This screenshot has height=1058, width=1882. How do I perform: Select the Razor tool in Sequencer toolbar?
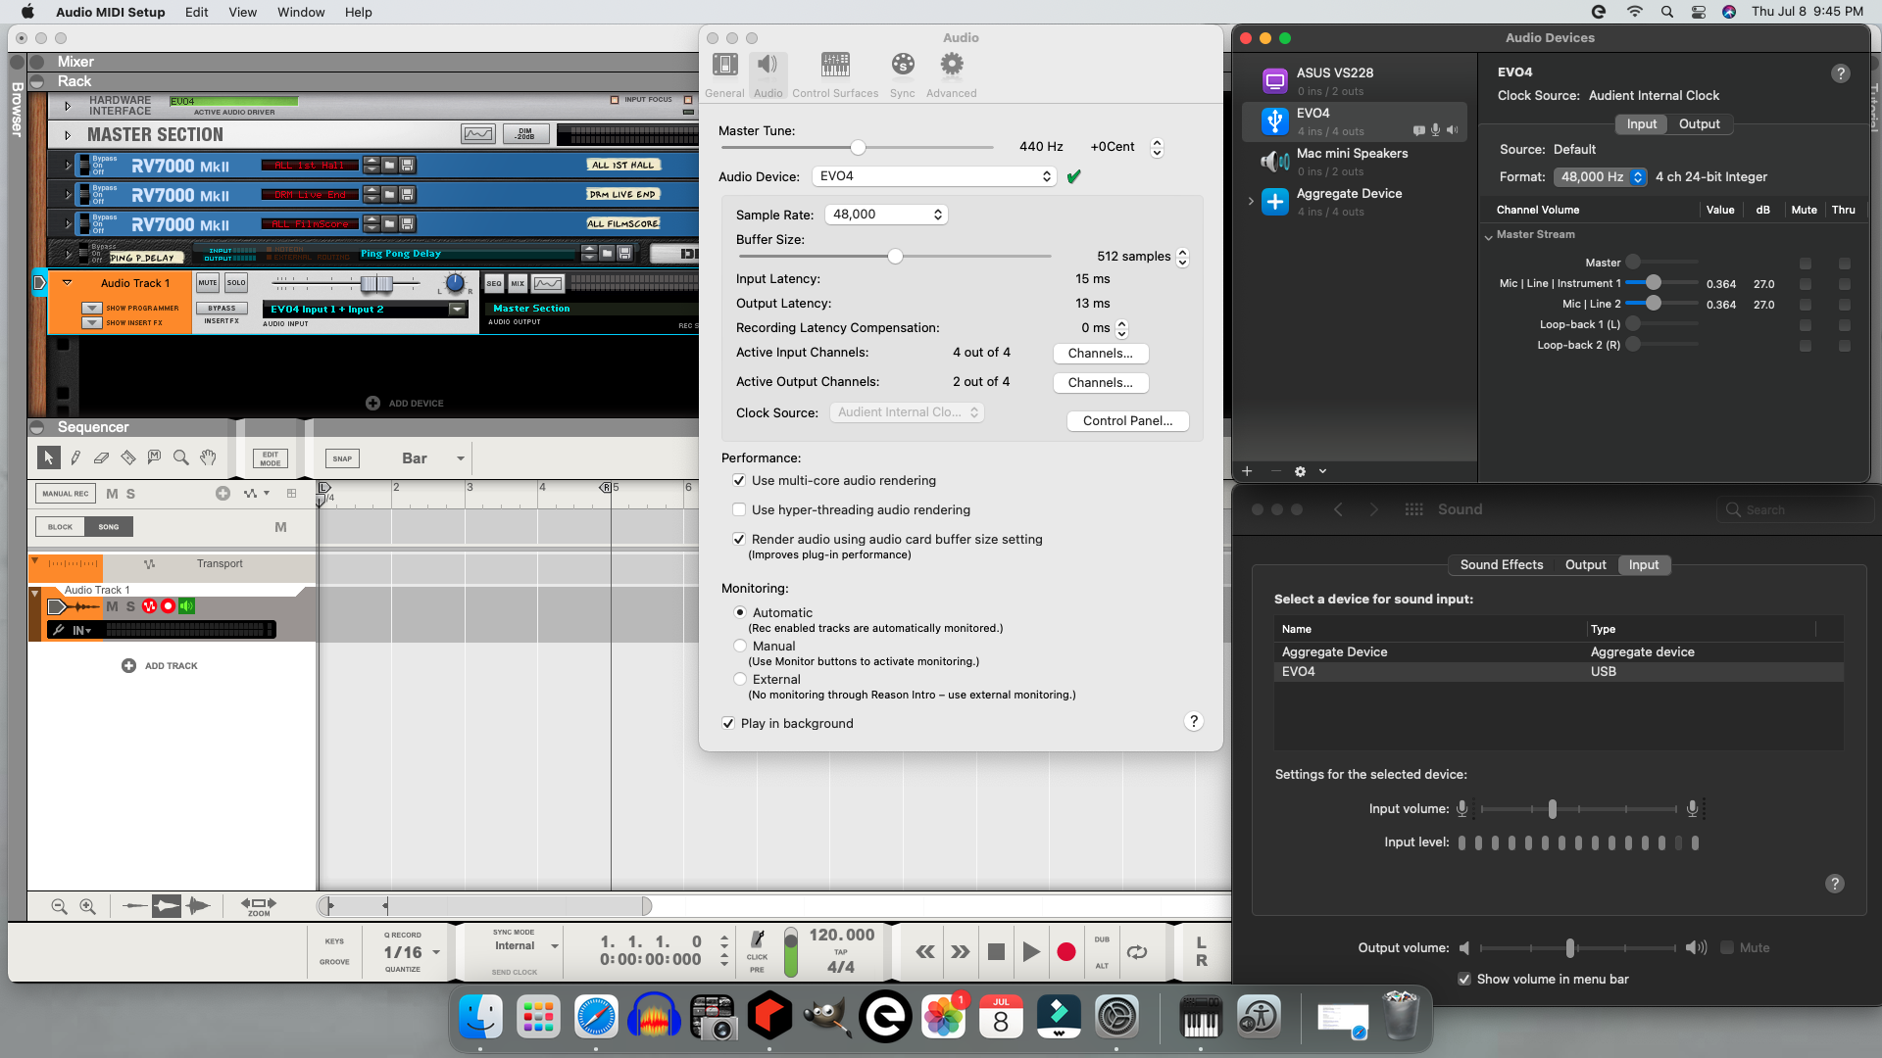127,457
